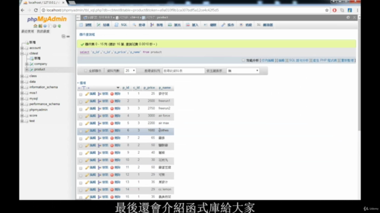Check the row checkbox for clothes
Screen dimensions: 380x213
tap(81, 131)
